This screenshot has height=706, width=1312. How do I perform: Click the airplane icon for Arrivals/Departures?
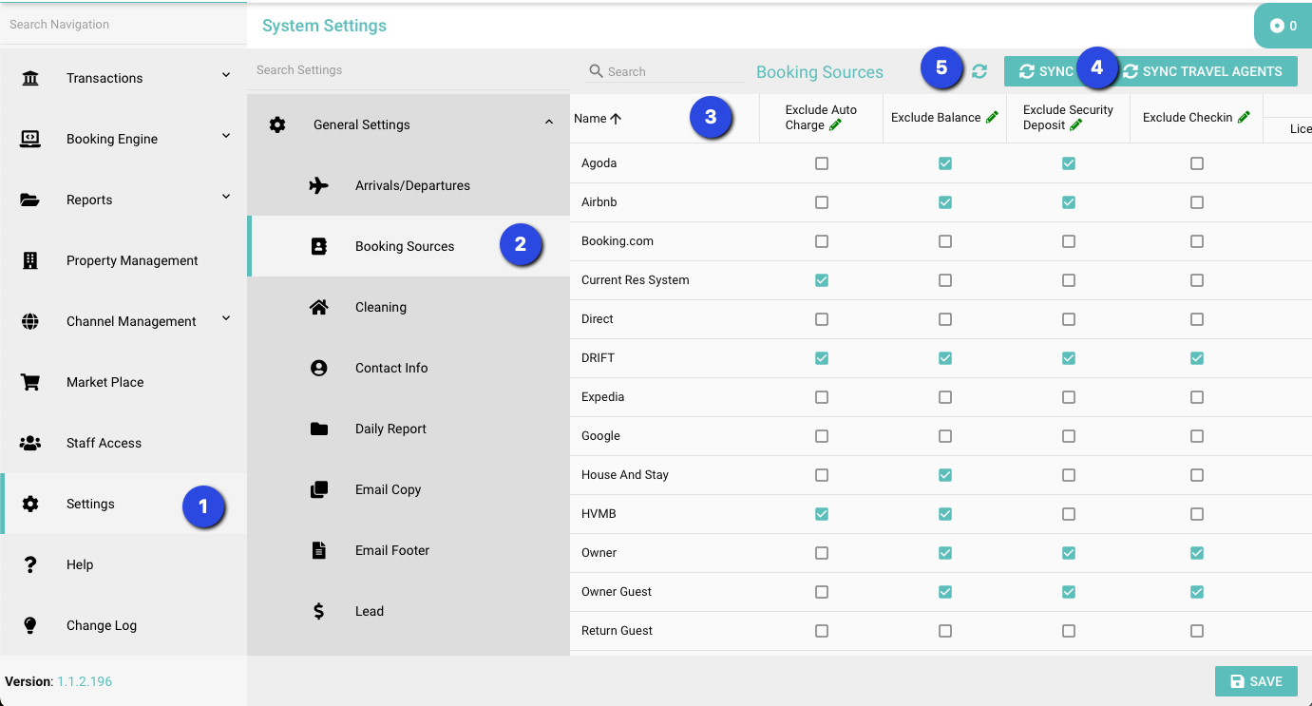click(319, 185)
